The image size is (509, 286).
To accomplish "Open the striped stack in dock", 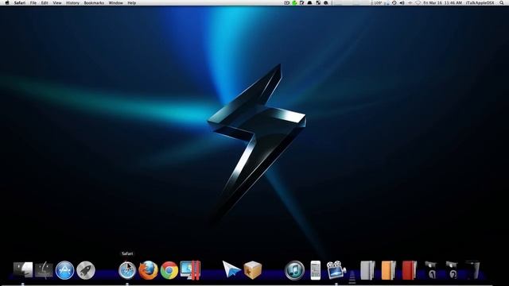I will 352,277.
